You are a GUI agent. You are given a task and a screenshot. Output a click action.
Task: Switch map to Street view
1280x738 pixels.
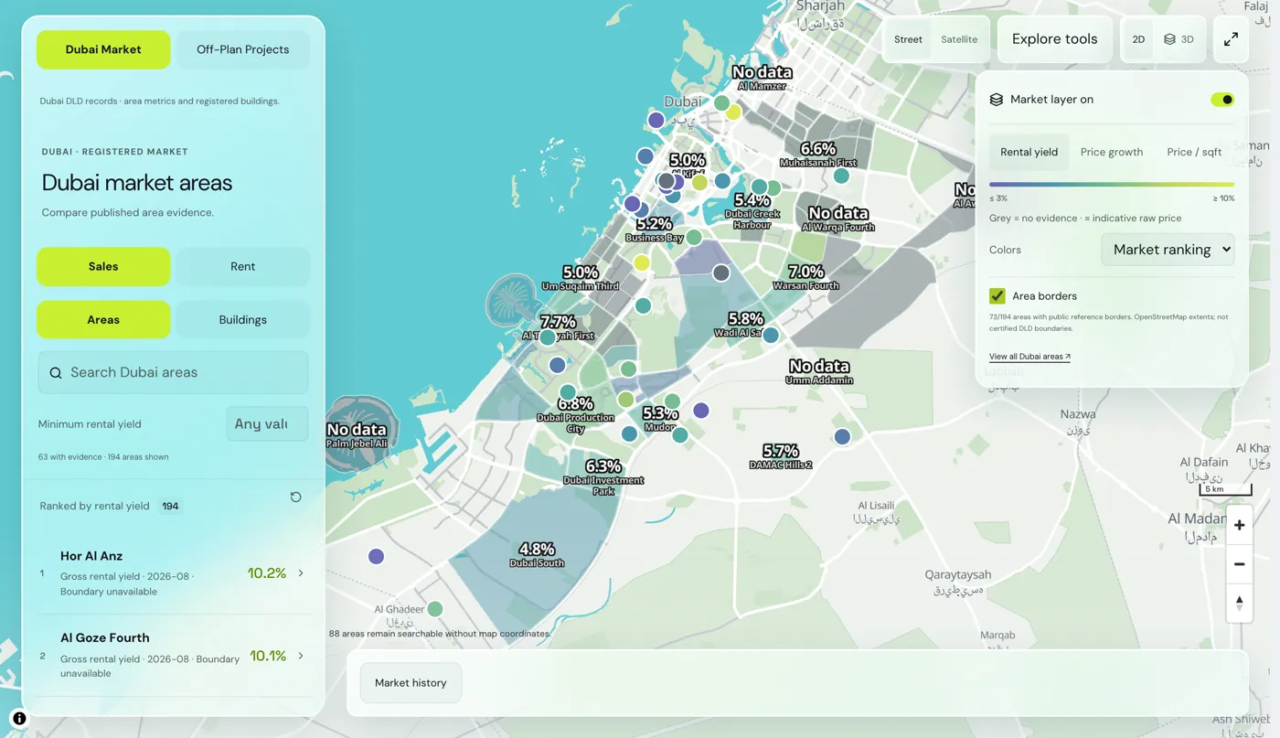908,39
